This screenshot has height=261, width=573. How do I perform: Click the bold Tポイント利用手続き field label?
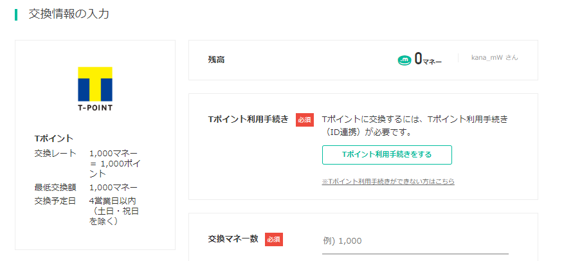(248, 120)
